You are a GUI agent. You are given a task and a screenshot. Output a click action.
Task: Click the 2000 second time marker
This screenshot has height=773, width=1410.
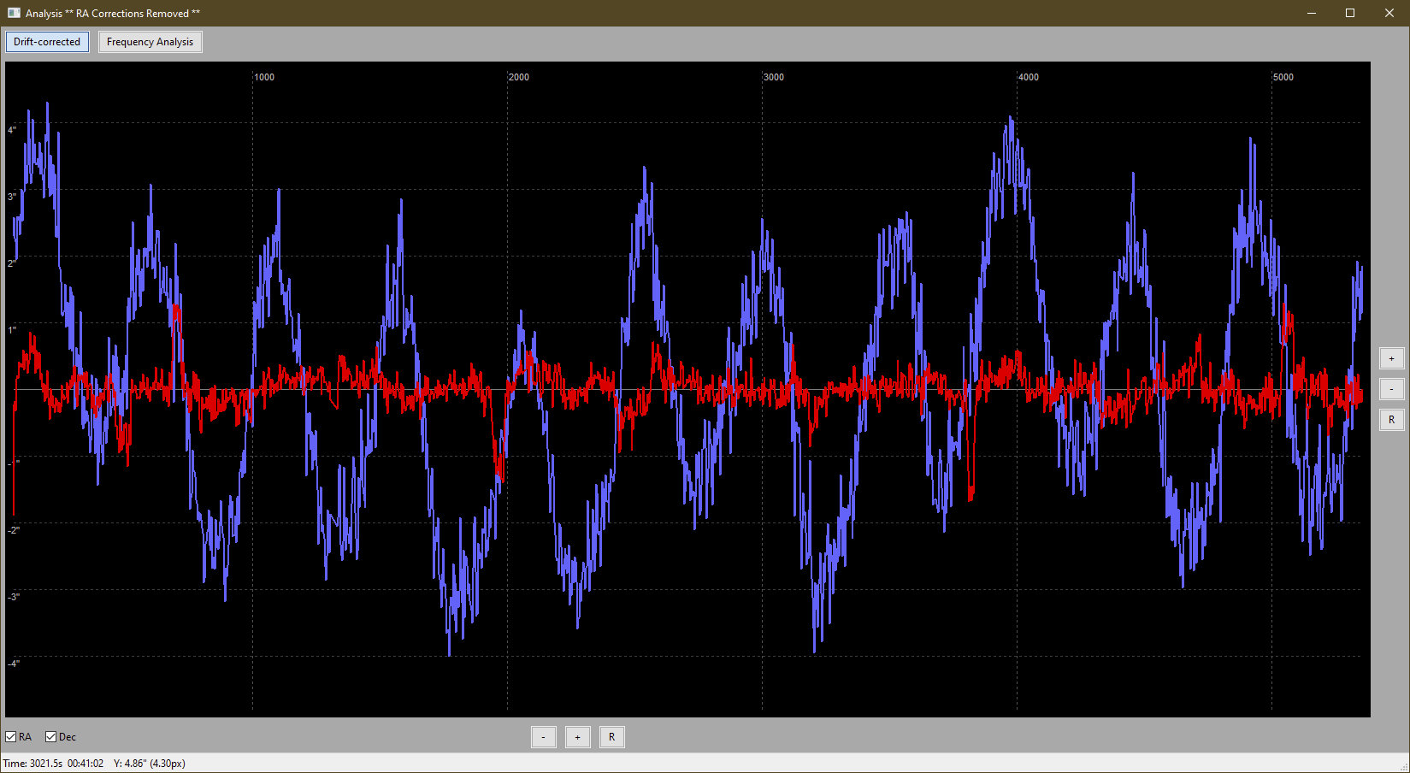519,77
